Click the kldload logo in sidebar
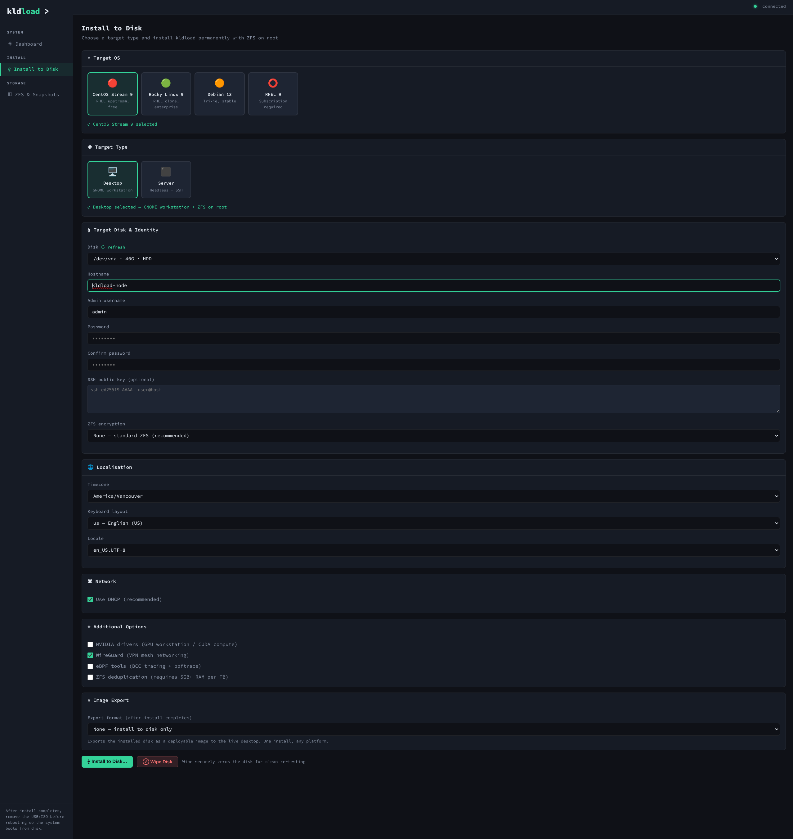 point(24,11)
